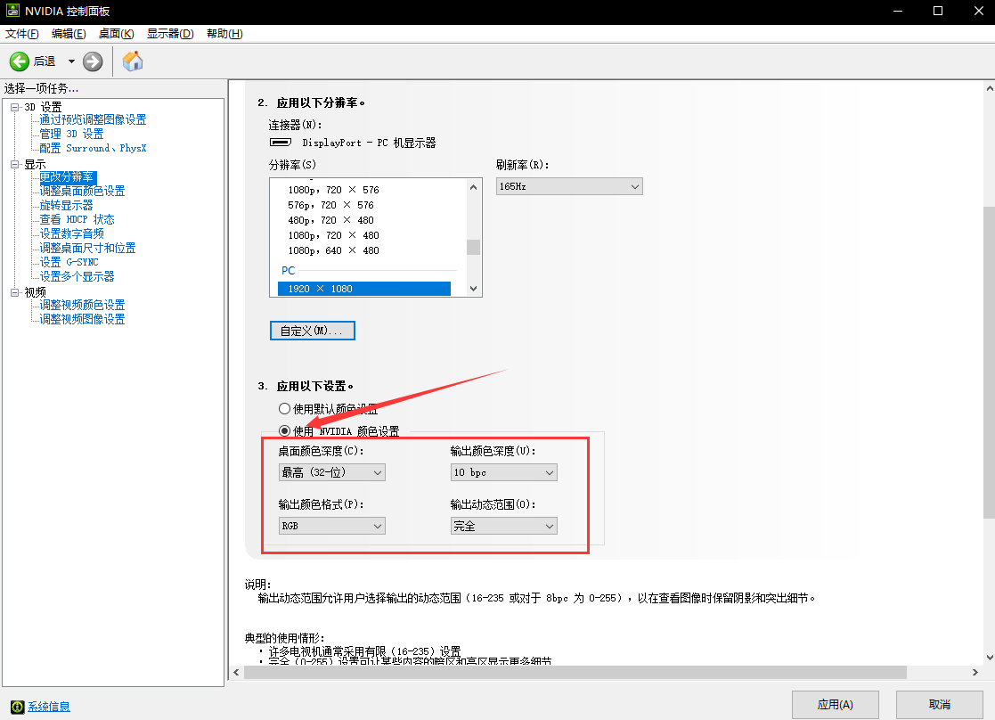
Task: Select resolution 1080p, 720 × 576
Action: 334,190
